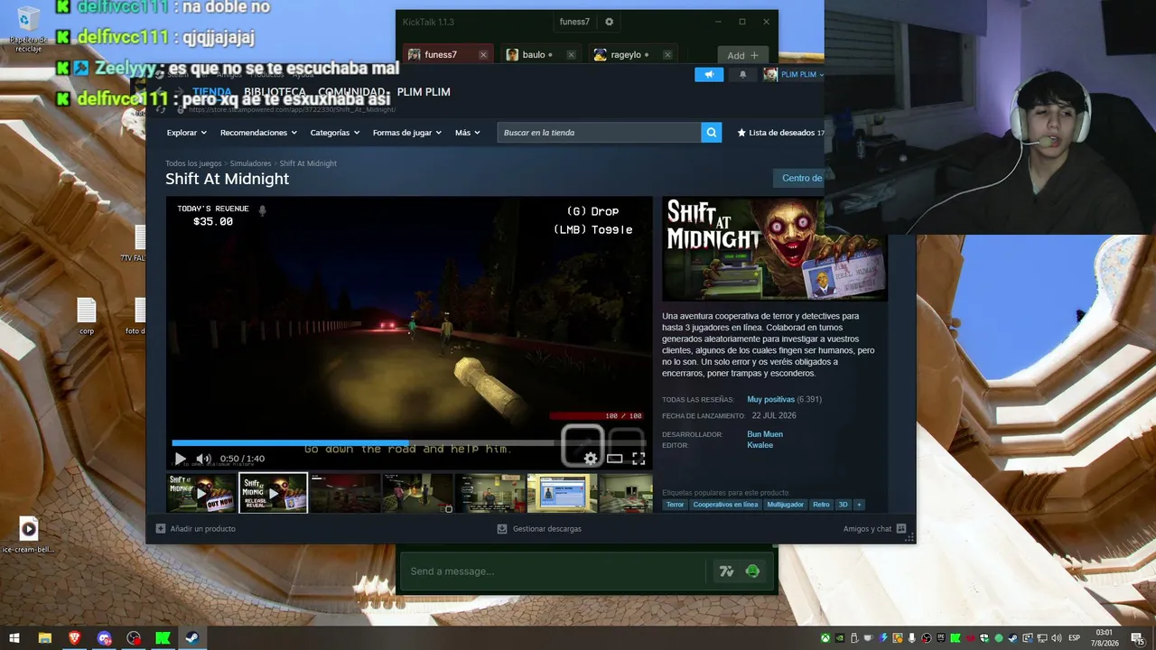This screenshot has width=1156, height=650.
Task: Play the Shift At Midnight trailer video
Action: 180,459
